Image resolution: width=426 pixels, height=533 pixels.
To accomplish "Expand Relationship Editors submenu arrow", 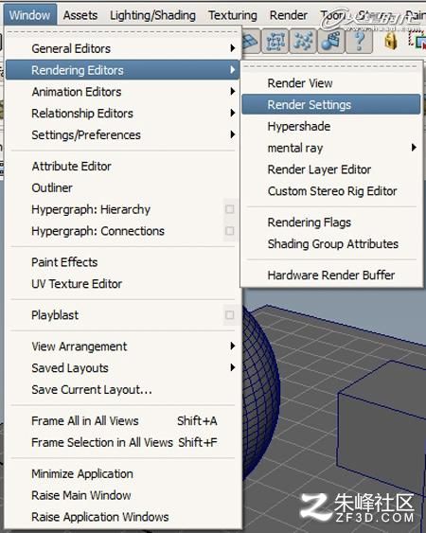I will pos(233,113).
